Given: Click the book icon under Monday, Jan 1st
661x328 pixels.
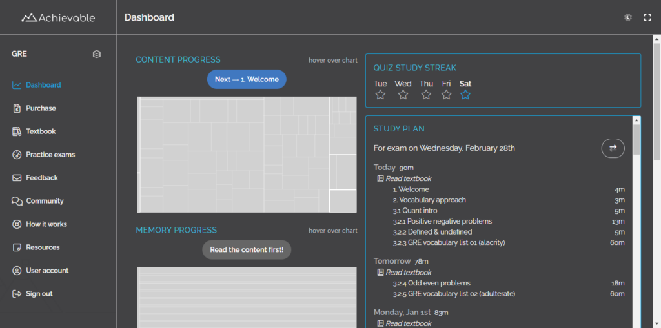Looking at the screenshot, I should [380, 323].
